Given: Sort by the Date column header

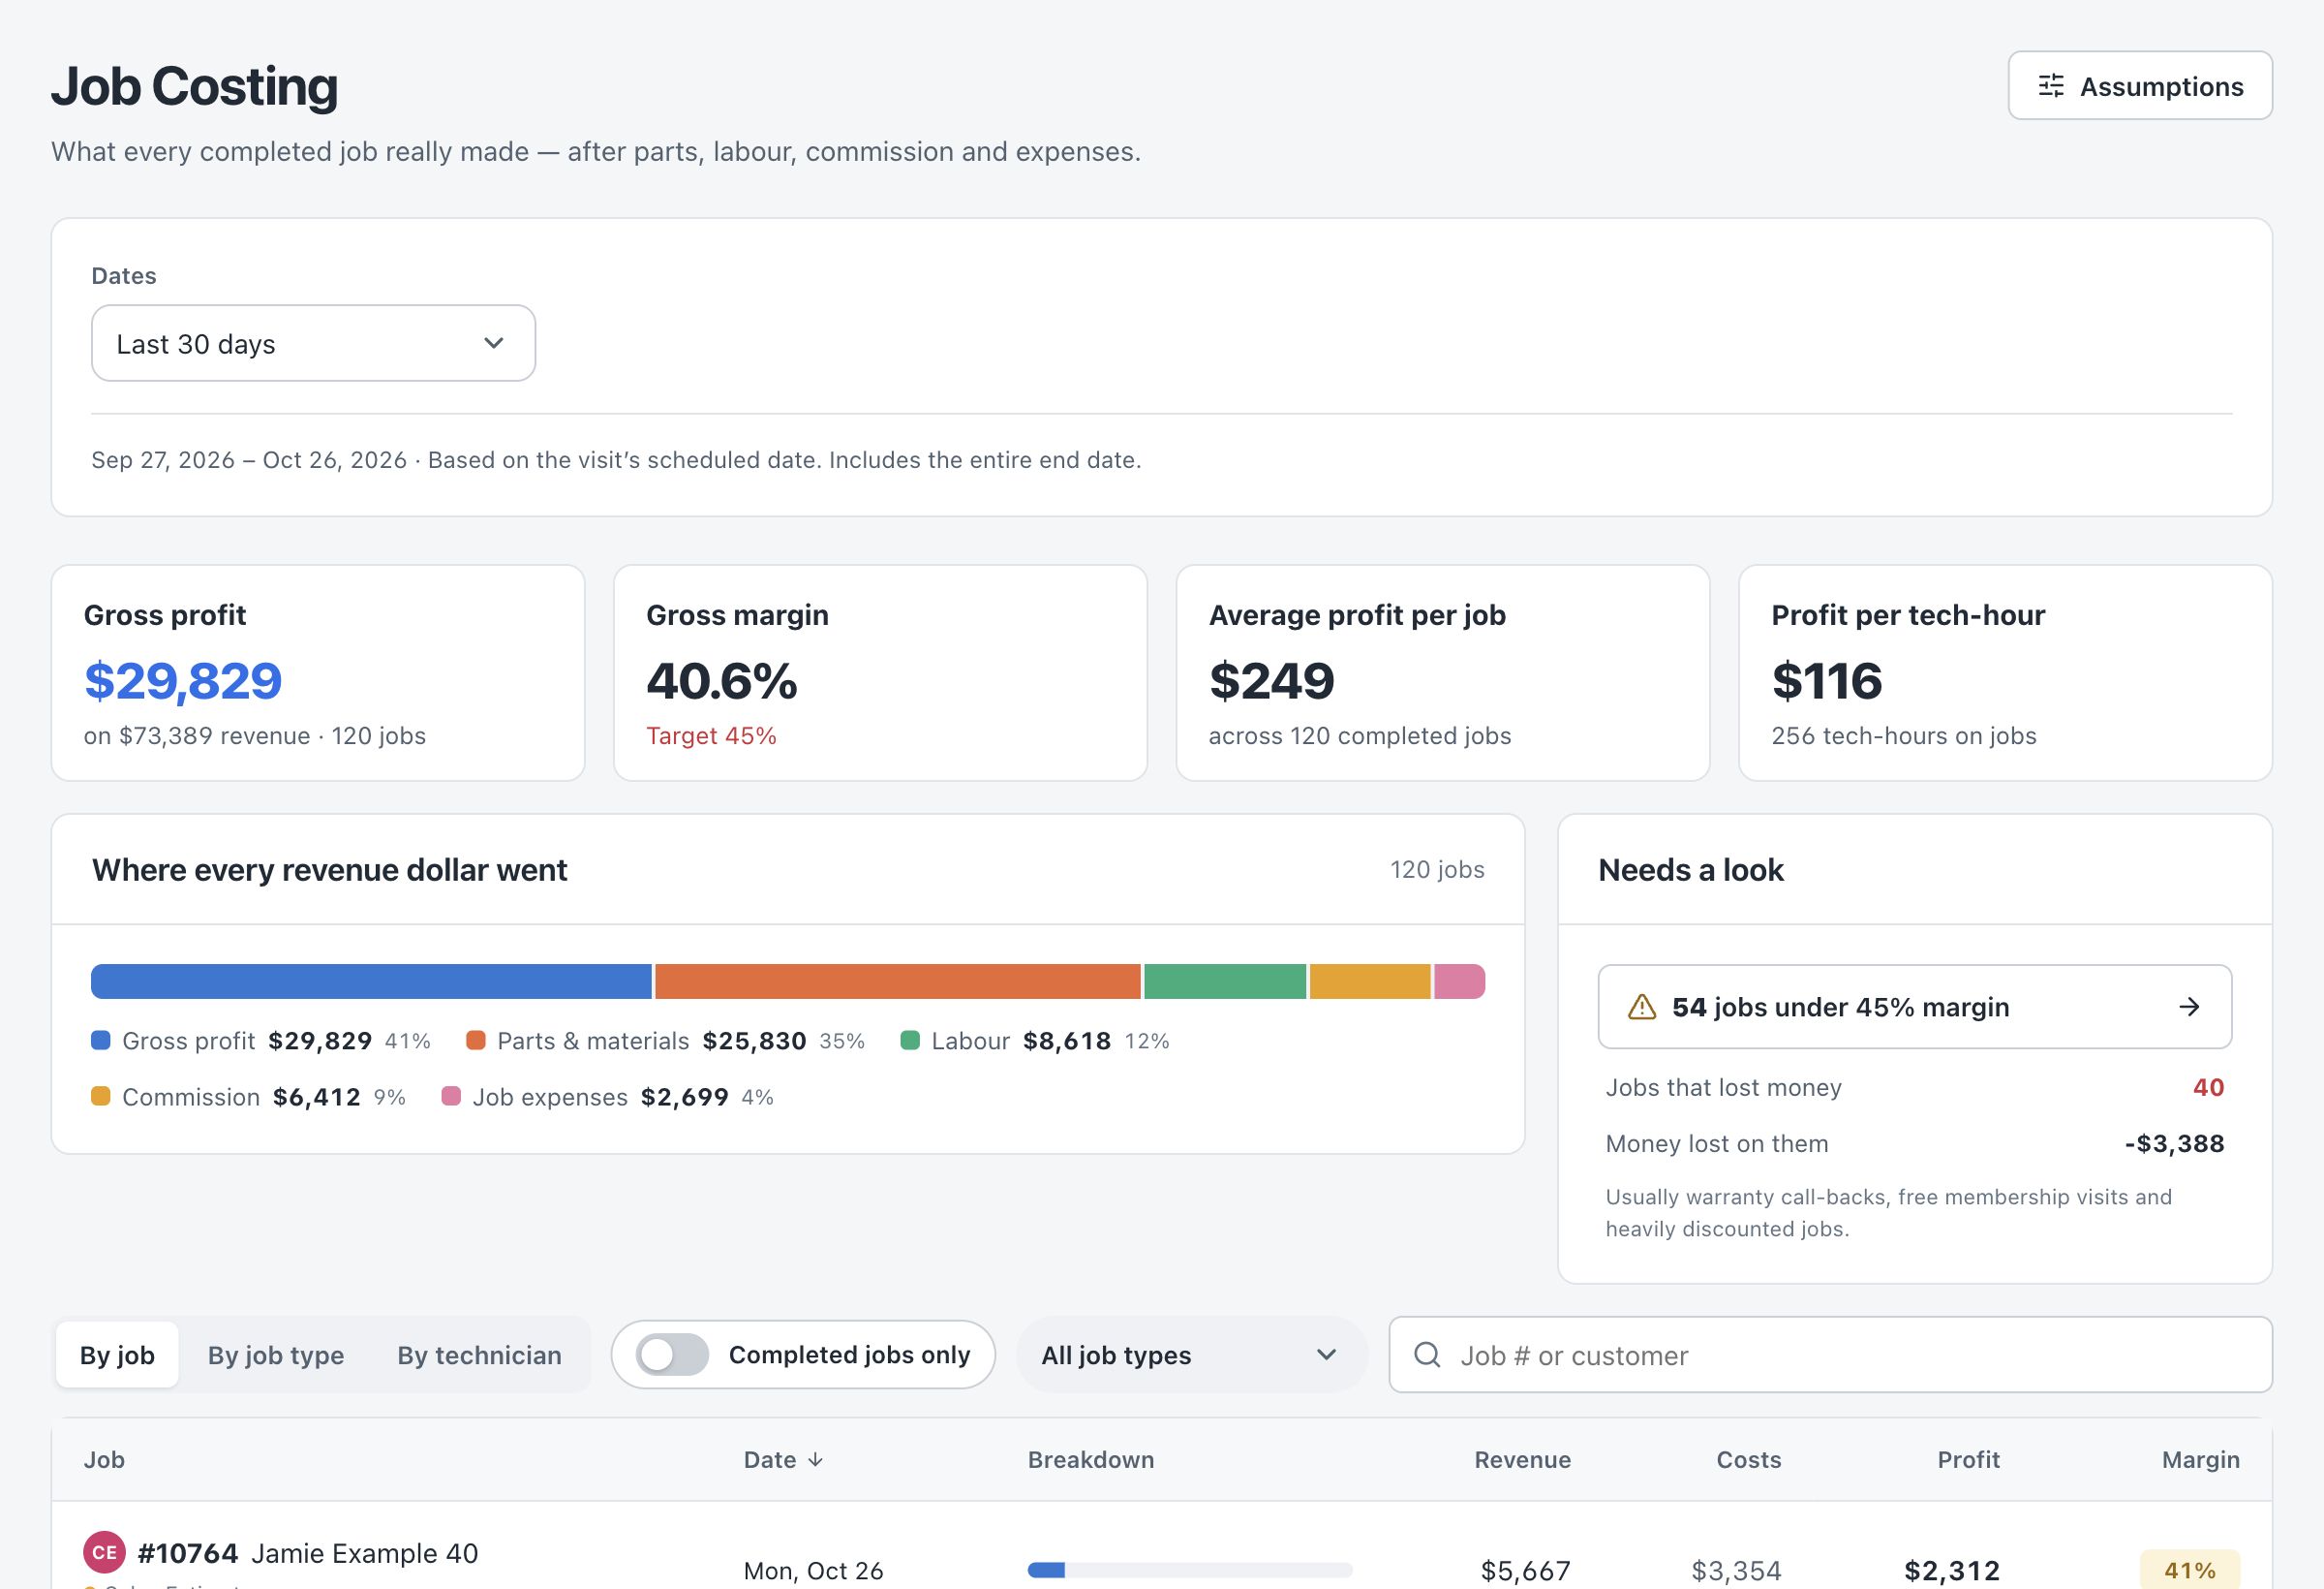Looking at the screenshot, I should pyautogui.click(x=783, y=1460).
